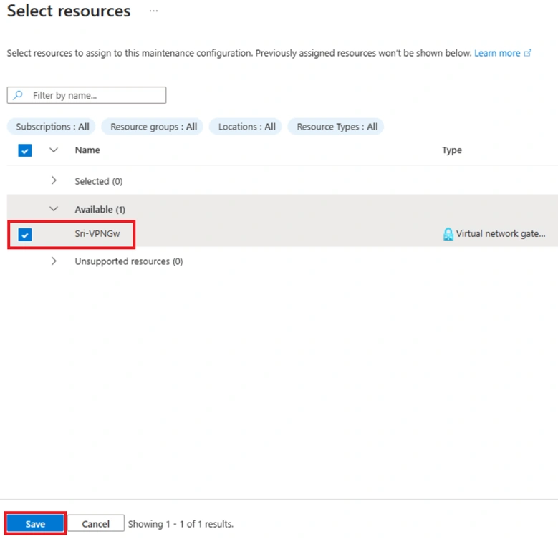This screenshot has width=558, height=539.
Task: Sort by the Name column header
Action: click(x=87, y=150)
